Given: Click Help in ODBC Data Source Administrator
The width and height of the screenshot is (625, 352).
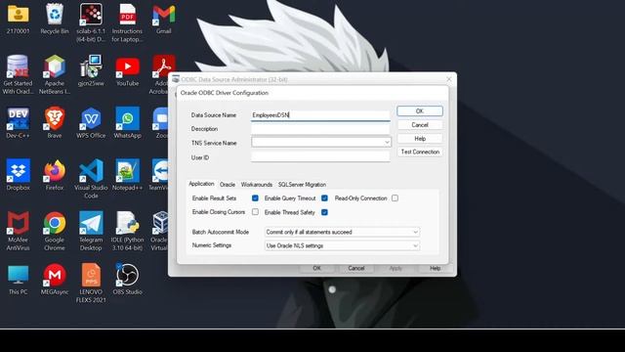Looking at the screenshot, I should tap(435, 268).
